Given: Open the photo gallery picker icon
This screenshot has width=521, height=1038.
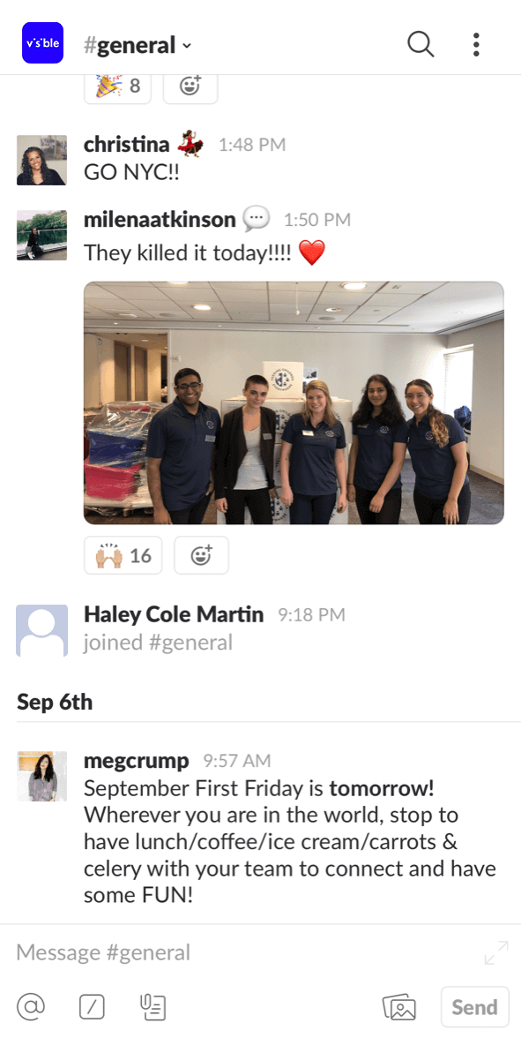Looking at the screenshot, I should (x=399, y=1007).
